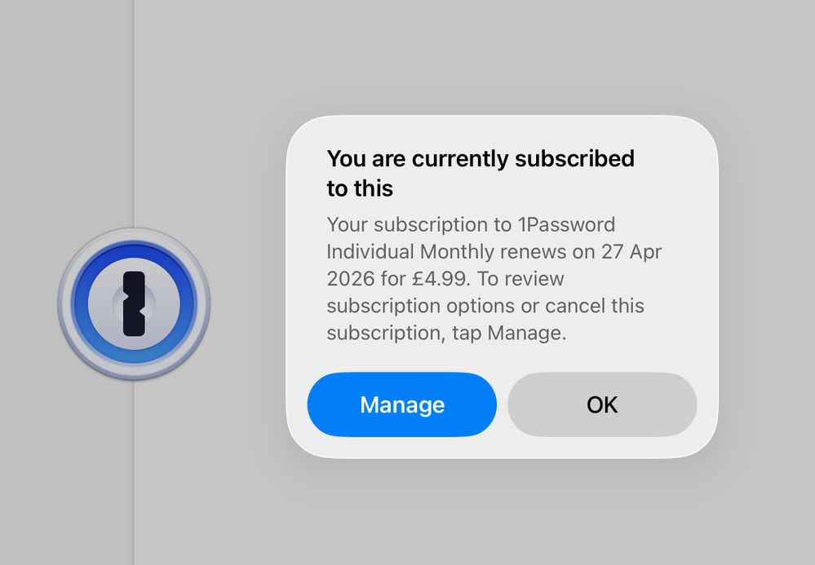Click the silver outer rim of the 1Password icon

click(64, 303)
